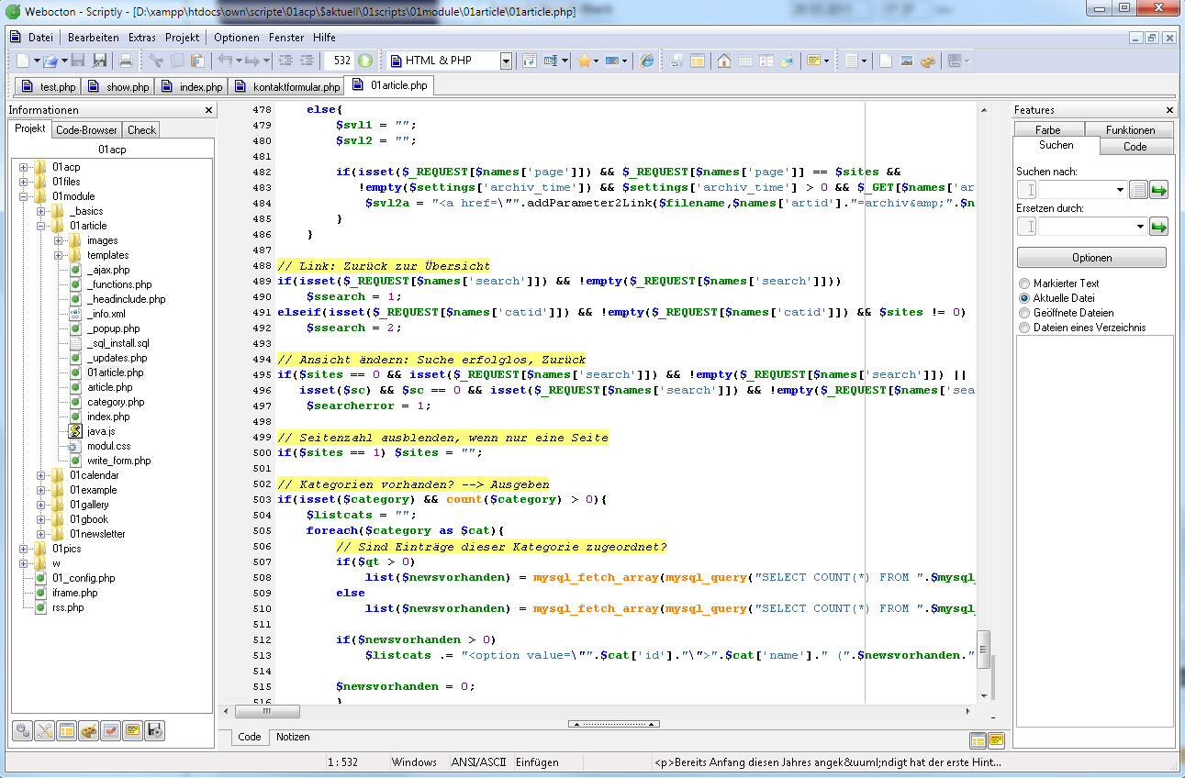The width and height of the screenshot is (1185, 778).
Task: Click the favorites star icon
Action: (x=584, y=61)
